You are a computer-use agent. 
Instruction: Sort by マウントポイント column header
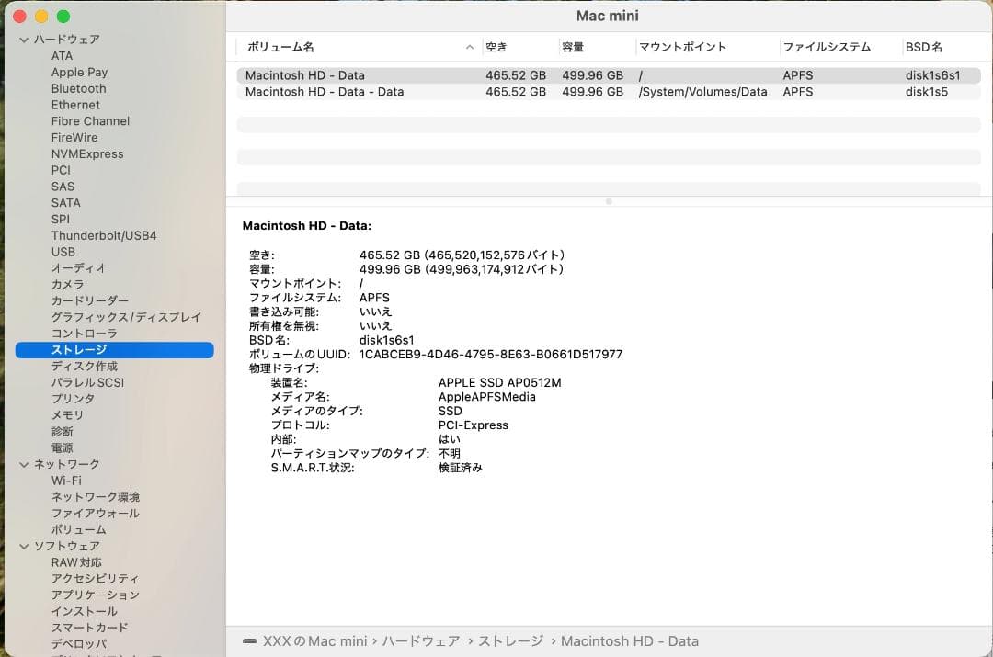coord(682,47)
